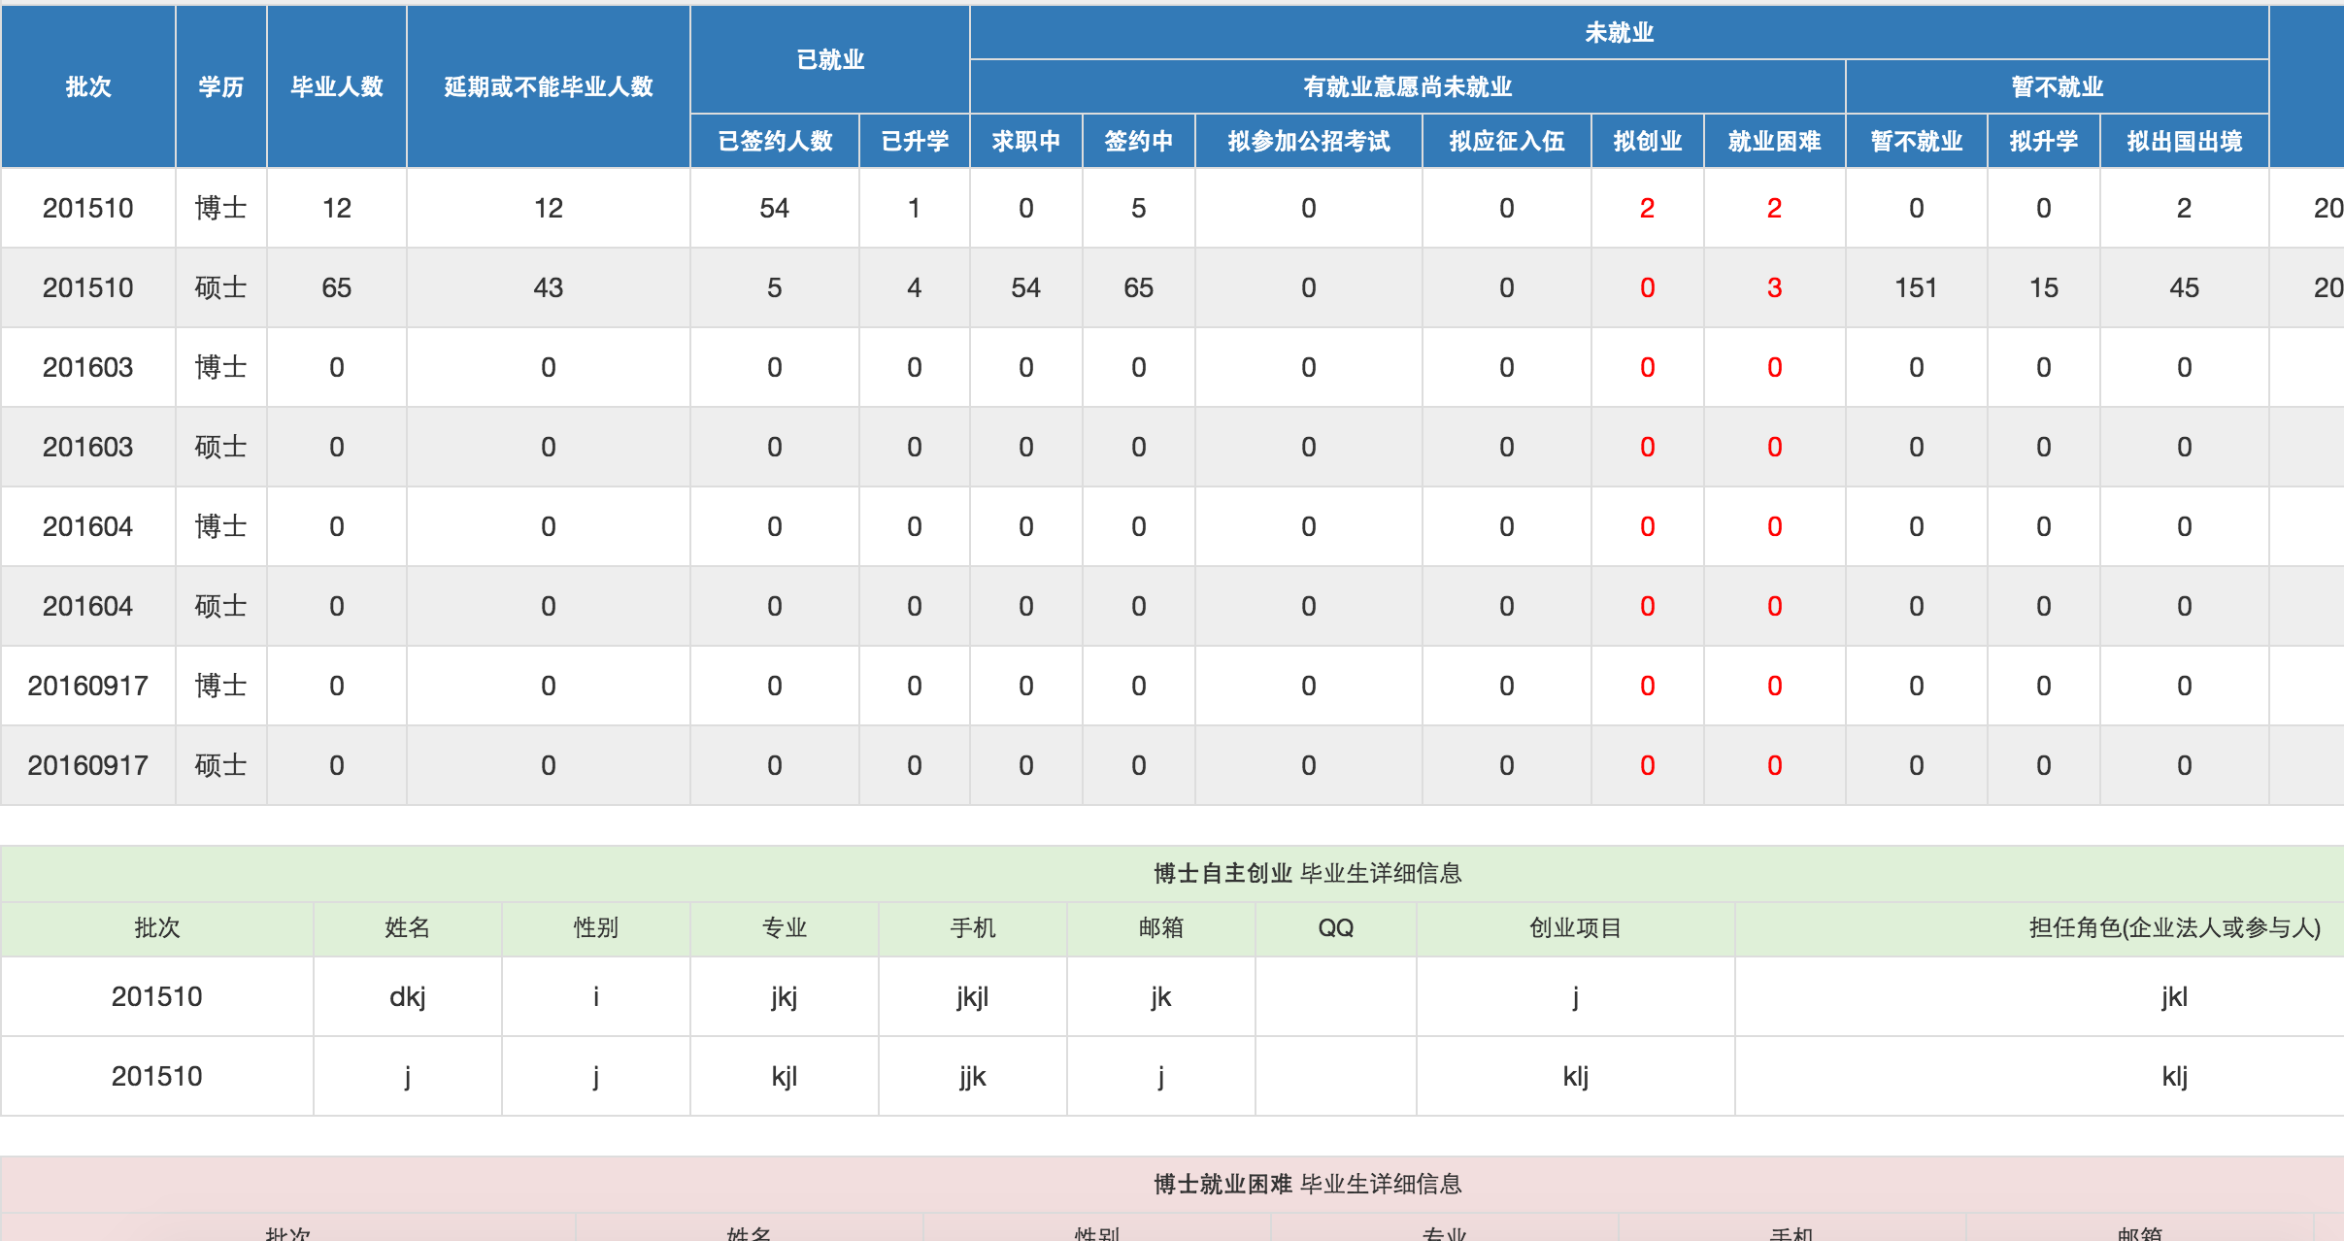Click 暂不就业 value 151 in 硕士 row
This screenshot has width=2344, height=1241.
click(x=1917, y=287)
